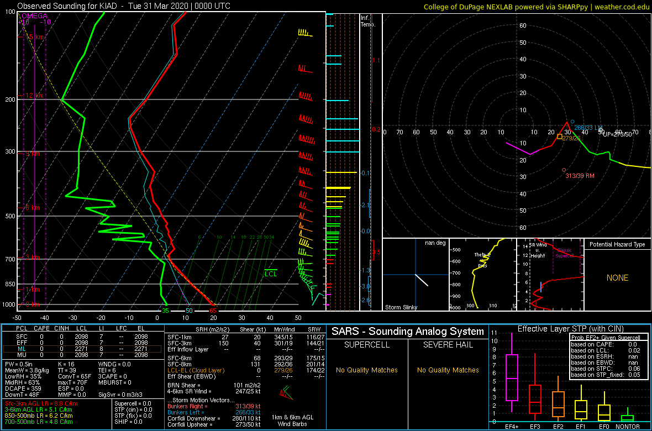Click the PW = 0.5in value
Screen dimensions: 652x431
(x=18, y=364)
